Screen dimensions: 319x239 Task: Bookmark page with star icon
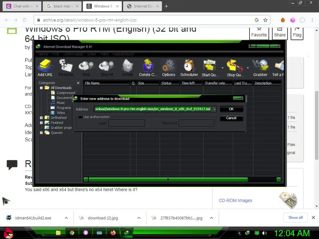click(x=265, y=20)
